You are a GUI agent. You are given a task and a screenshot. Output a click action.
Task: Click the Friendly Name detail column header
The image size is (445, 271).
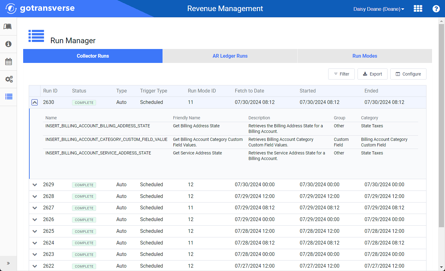click(187, 118)
